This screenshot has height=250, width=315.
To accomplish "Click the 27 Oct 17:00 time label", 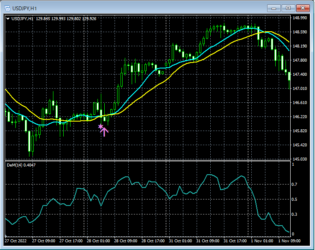I will [x=71, y=241].
